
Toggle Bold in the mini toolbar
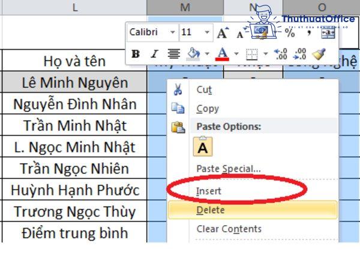136,54
